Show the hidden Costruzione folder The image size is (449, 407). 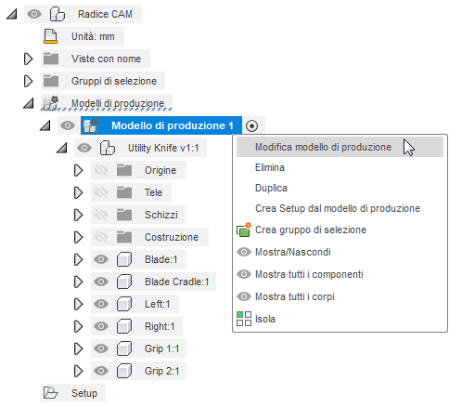(101, 237)
